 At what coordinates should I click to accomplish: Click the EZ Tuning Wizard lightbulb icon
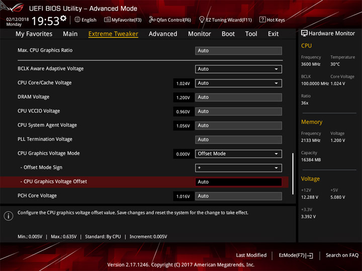(202, 20)
